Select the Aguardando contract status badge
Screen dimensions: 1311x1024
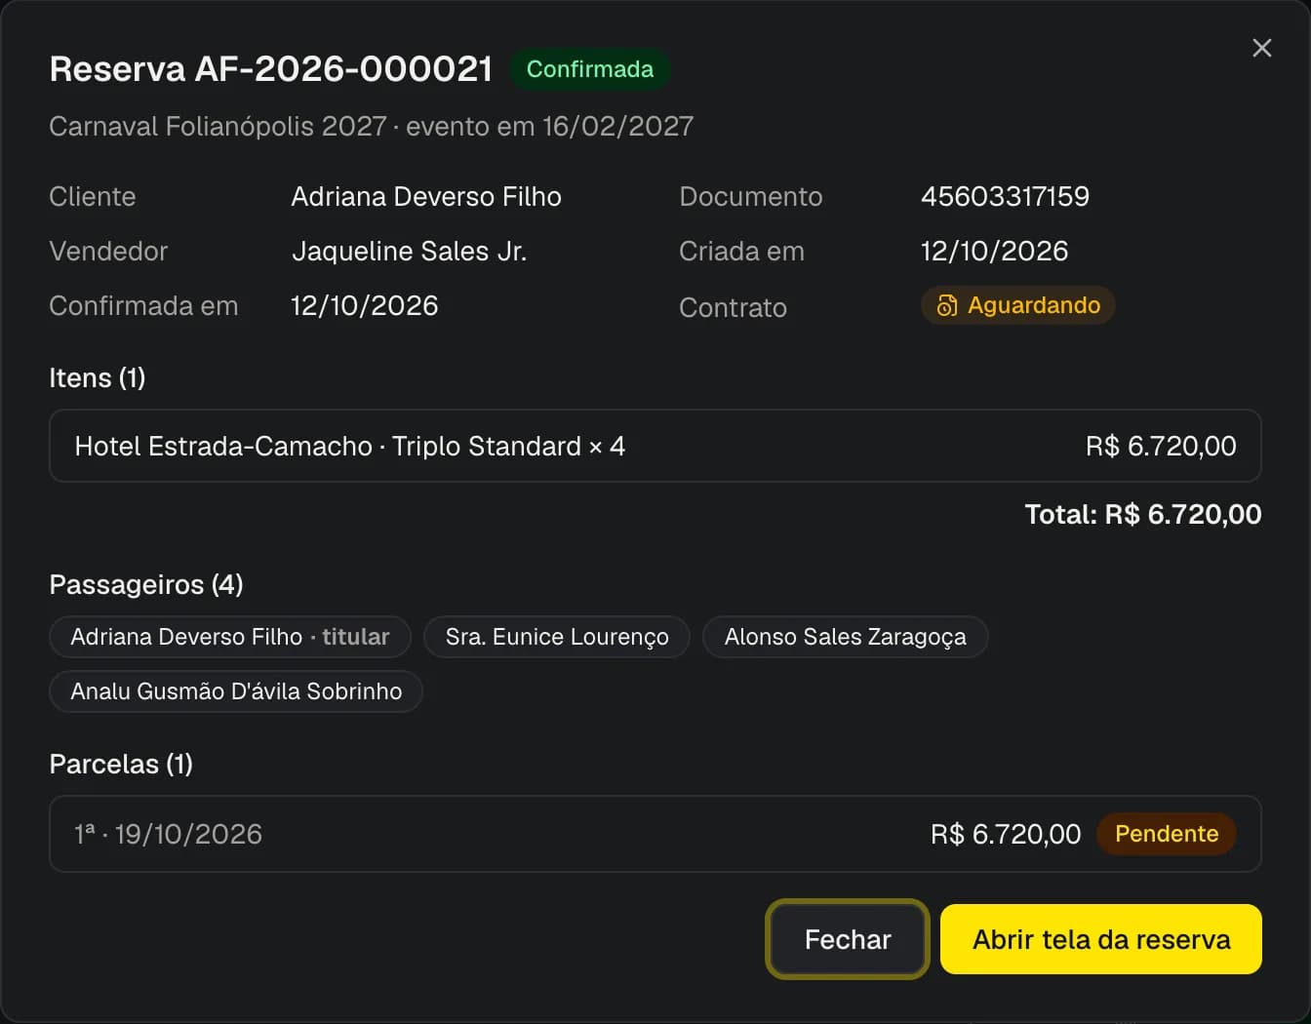point(1017,305)
